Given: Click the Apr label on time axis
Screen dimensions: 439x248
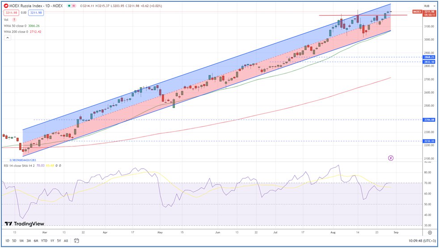Looking at the screenshot, I should tap(105, 232).
